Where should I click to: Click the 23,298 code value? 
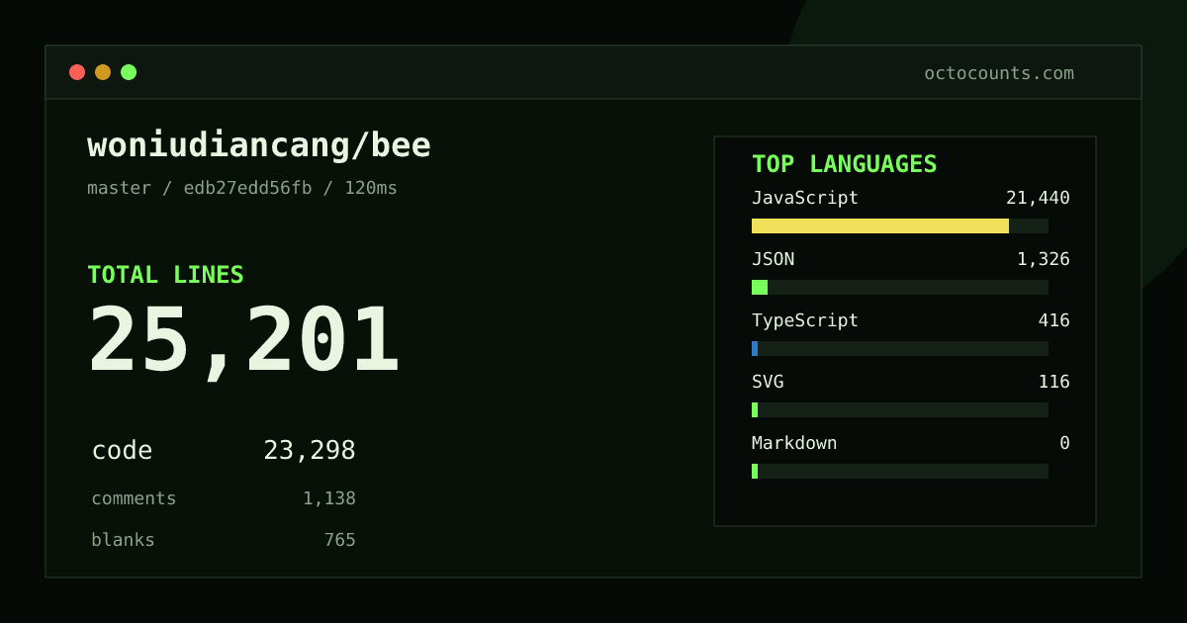coord(310,451)
